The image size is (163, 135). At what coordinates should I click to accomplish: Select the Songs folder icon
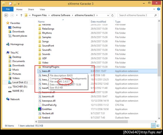click(x=40, y=41)
